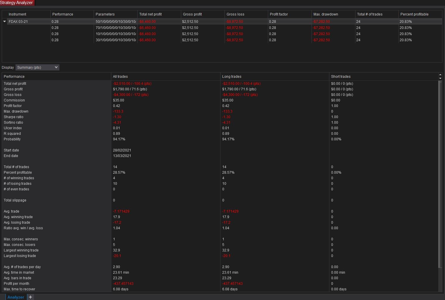Select the parameter row starting with 30/1
Viewport: 445px width, 300px height.
pyautogui.click(x=115, y=40)
